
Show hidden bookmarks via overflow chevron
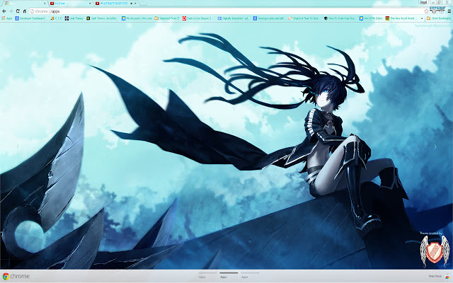point(422,18)
